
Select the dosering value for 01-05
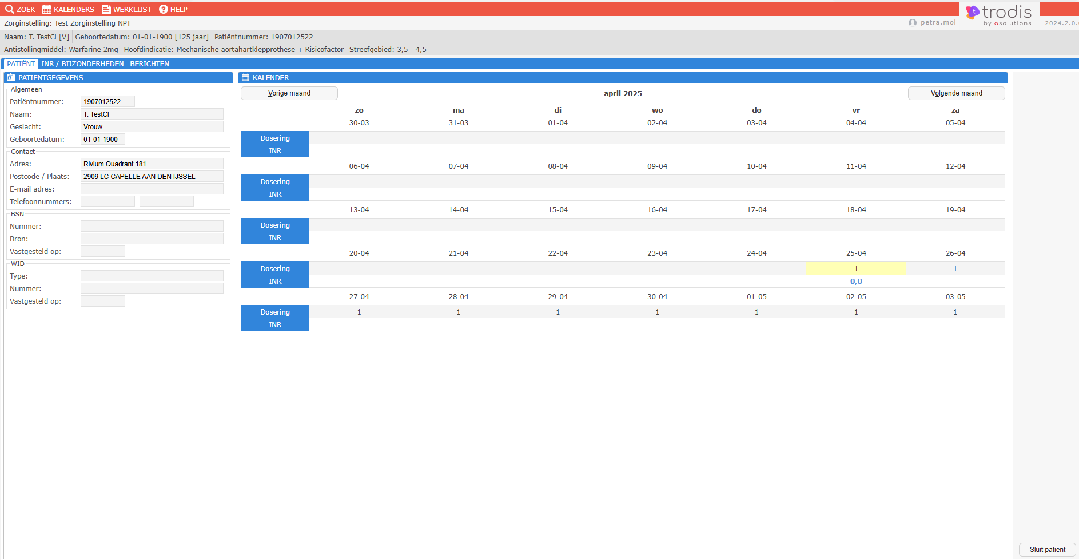(757, 312)
